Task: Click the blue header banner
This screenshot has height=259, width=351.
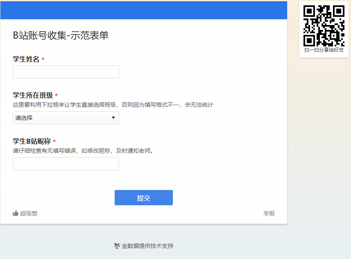Action: [143, 10]
